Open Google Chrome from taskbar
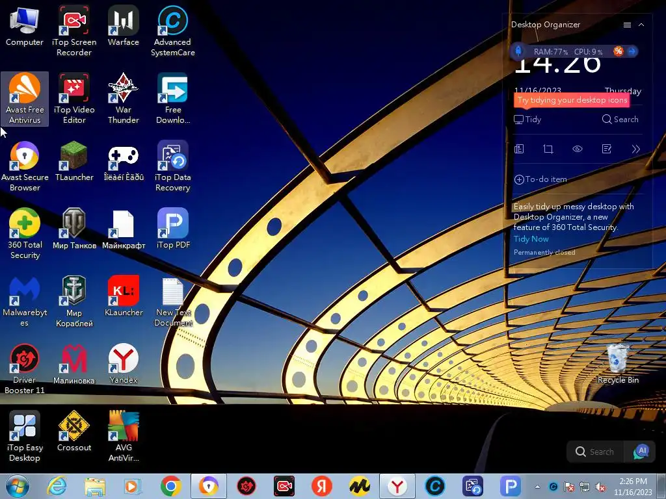666x499 pixels. click(171, 487)
